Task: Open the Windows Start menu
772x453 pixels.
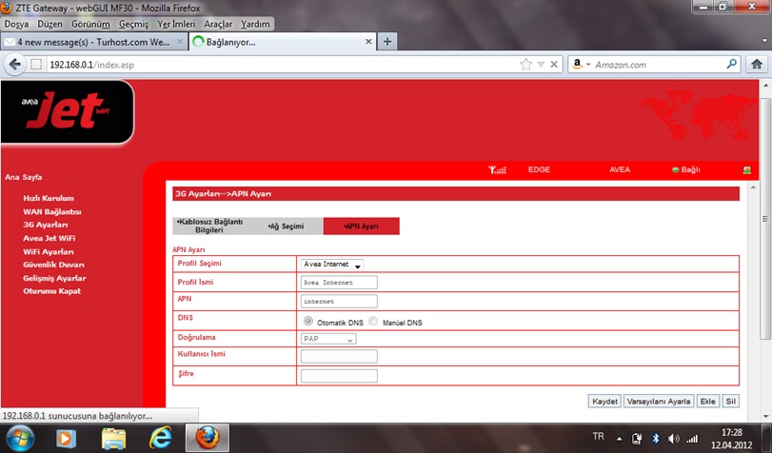Action: point(20,438)
